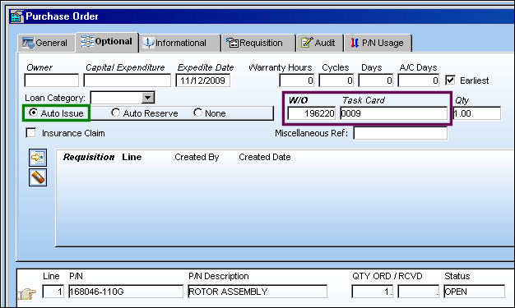Viewport: 515px width, 308px height.
Task: Click the Miscellaneous Ref field
Action: pos(400,133)
